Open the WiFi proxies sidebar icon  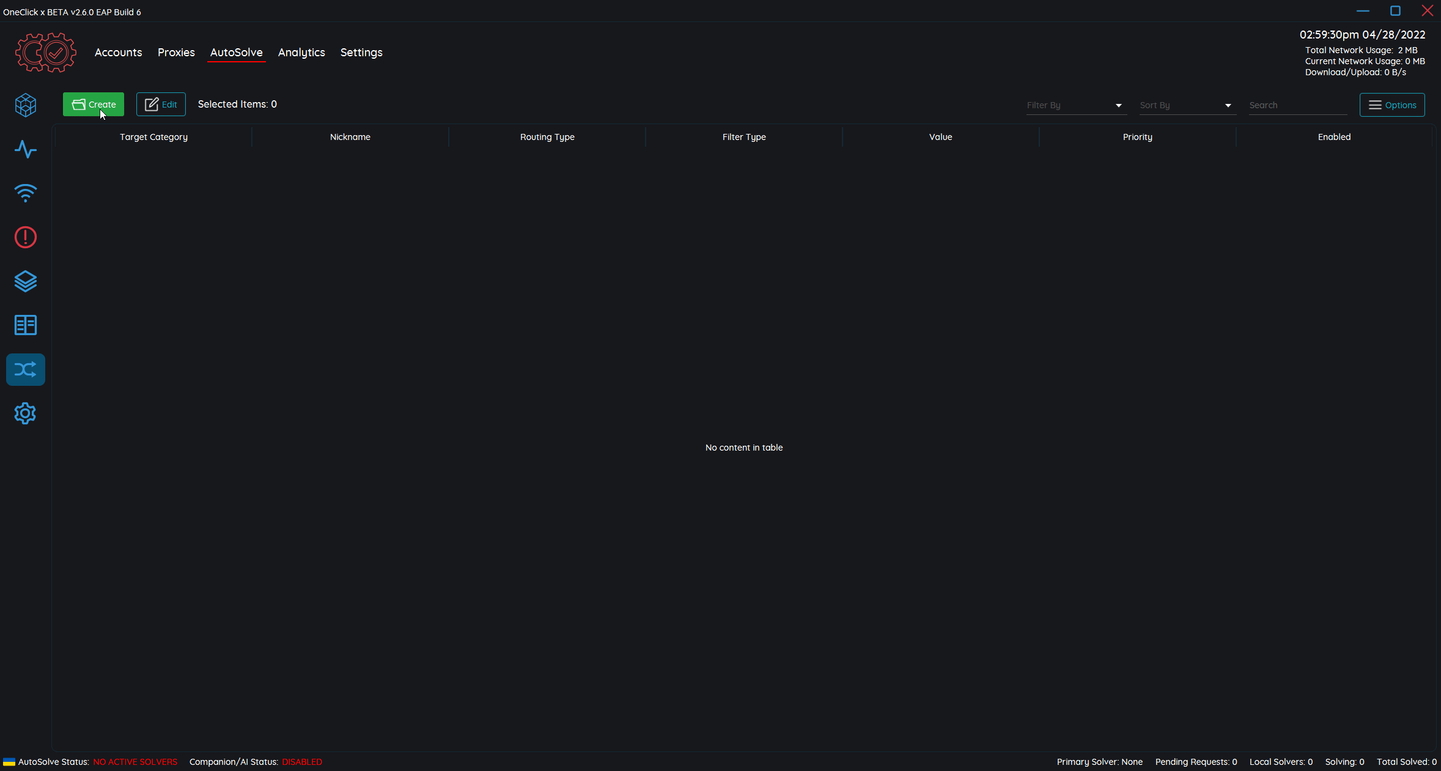26,193
